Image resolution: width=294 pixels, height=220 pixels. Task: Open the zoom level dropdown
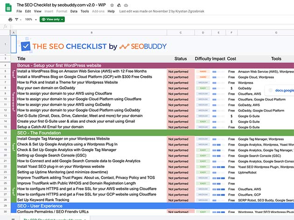click(x=31, y=20)
